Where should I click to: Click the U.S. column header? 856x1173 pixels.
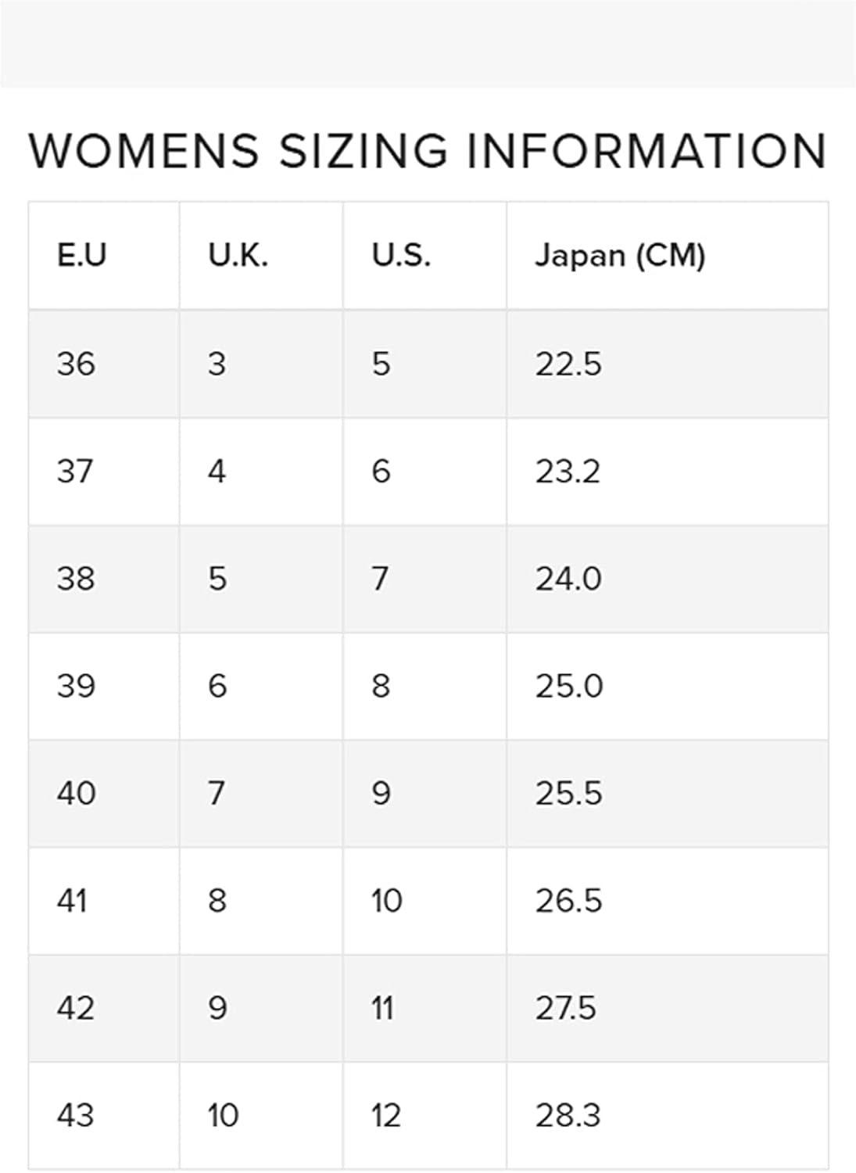(401, 256)
